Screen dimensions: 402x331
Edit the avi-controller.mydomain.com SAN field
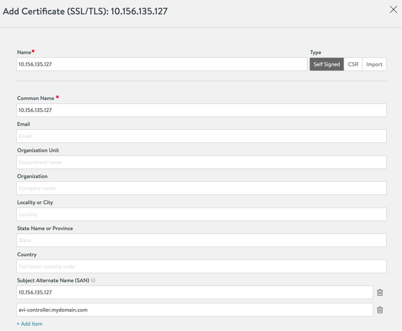tap(195, 310)
